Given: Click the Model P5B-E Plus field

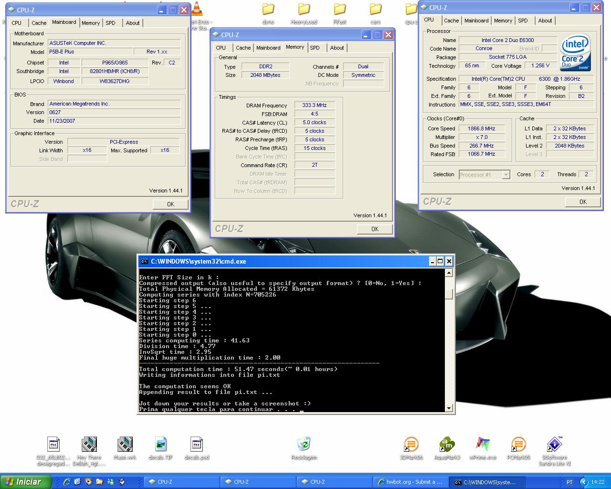Looking at the screenshot, I should point(90,52).
